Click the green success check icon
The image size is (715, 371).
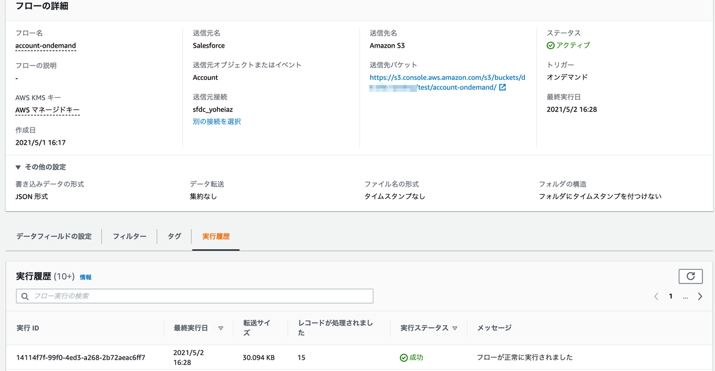[x=403, y=358]
